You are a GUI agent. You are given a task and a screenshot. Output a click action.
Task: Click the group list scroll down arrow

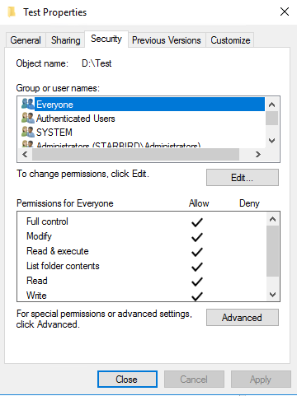tap(272, 141)
